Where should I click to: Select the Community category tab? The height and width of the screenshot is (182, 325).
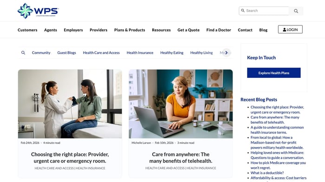[x=41, y=53]
